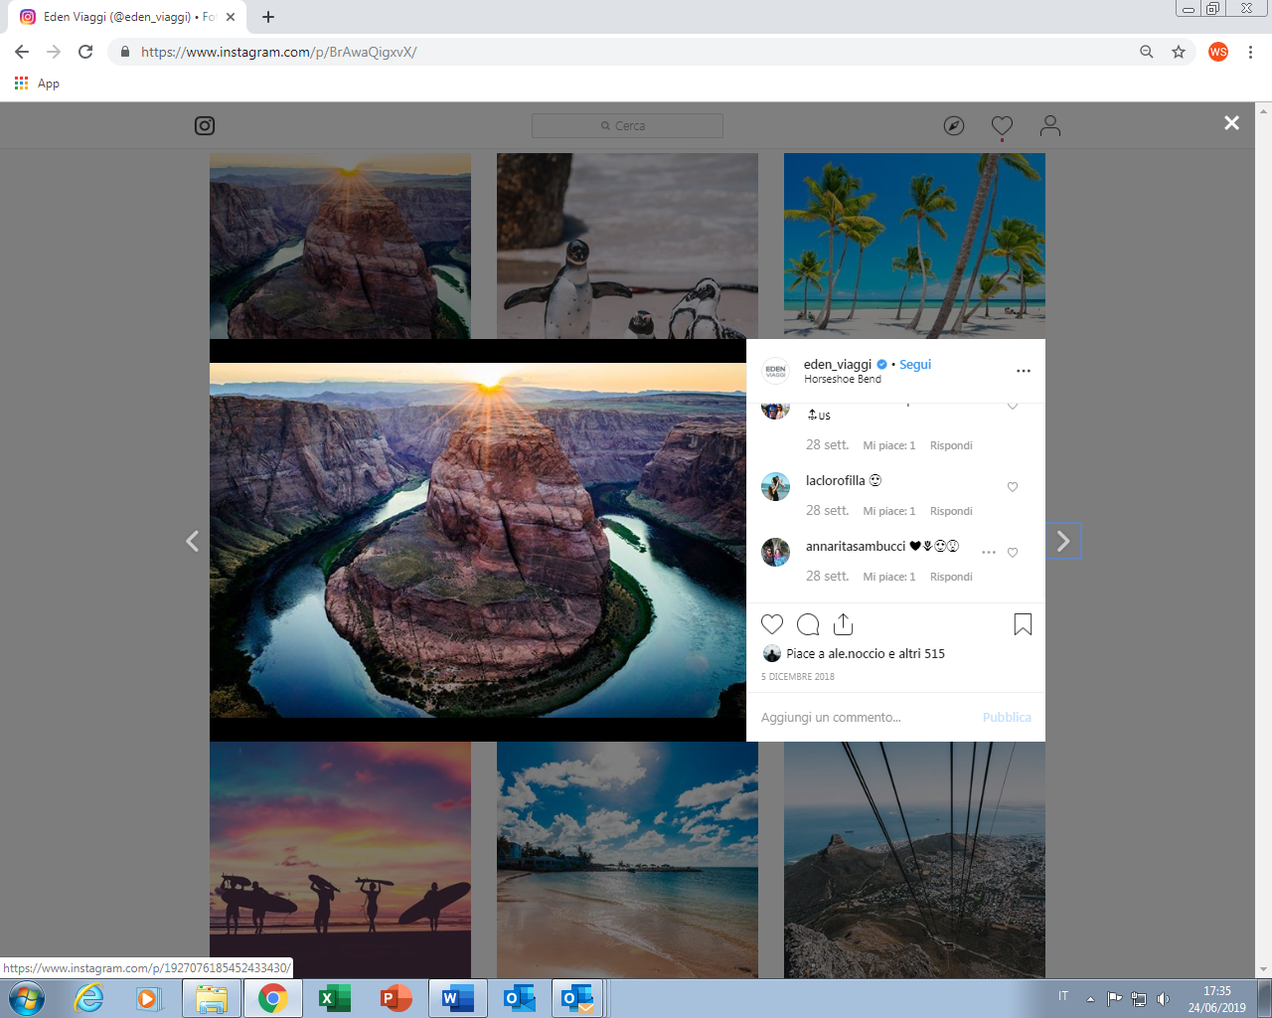Screen dimensions: 1272x1018
Task: Like the post with heart icon
Action: [772, 624]
